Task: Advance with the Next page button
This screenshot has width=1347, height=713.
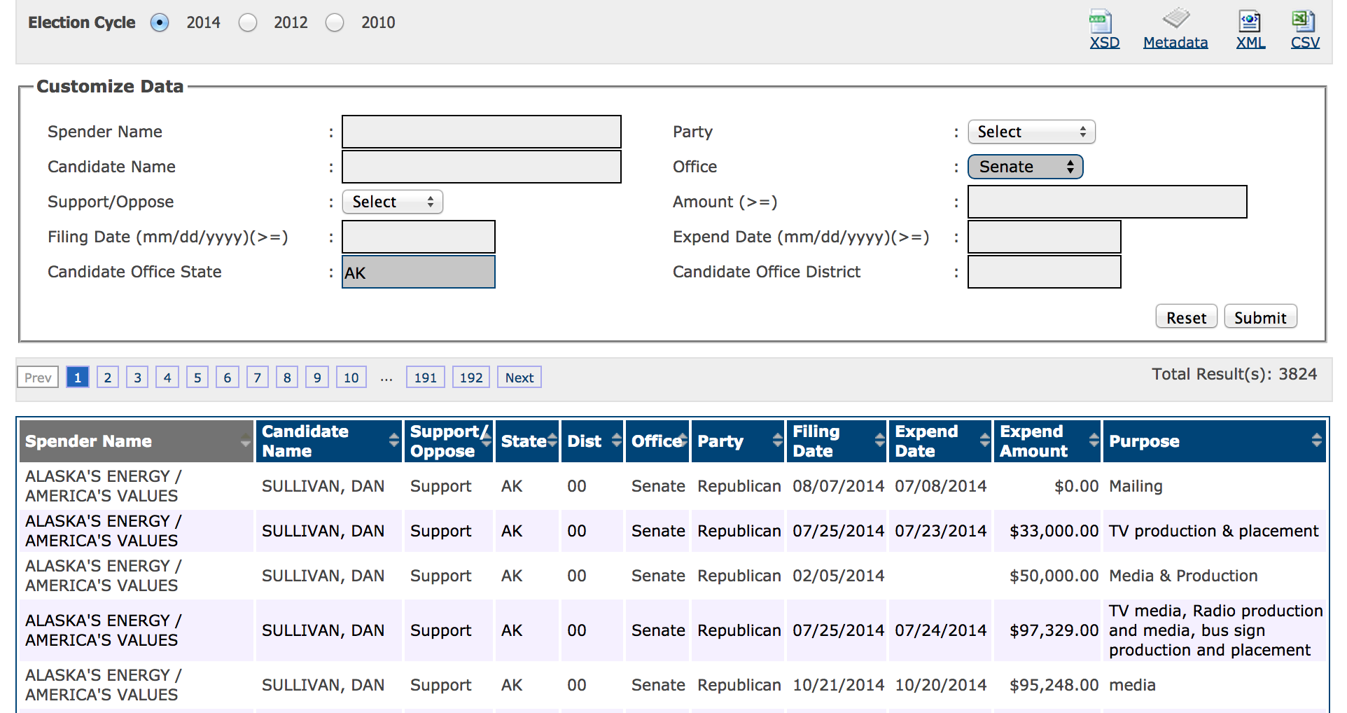Action: click(519, 378)
